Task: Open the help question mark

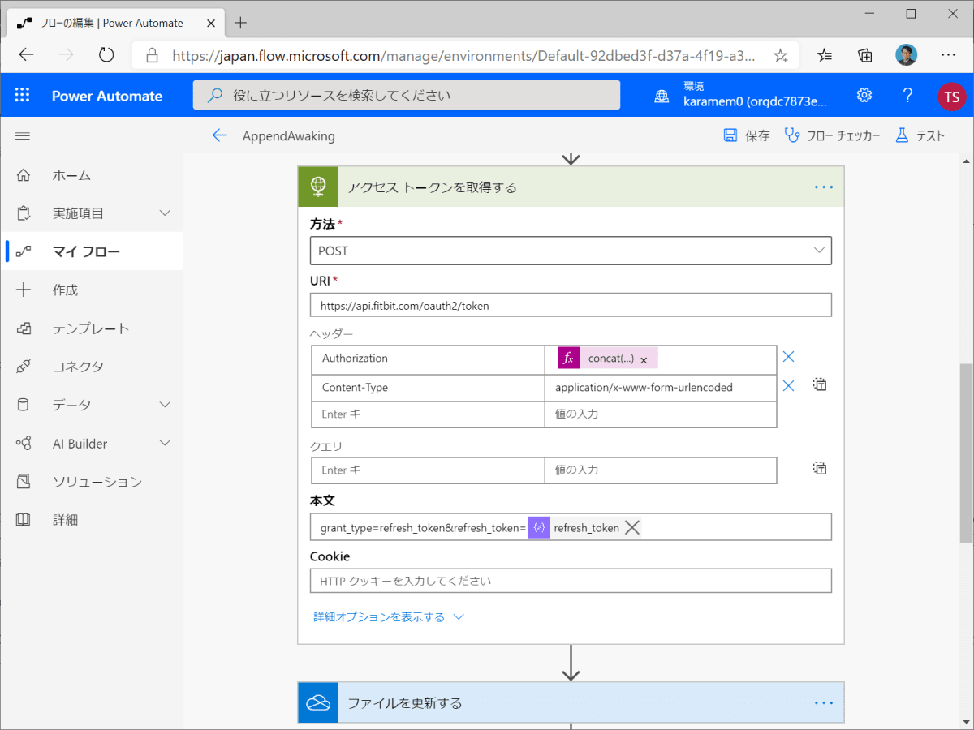Action: (907, 96)
